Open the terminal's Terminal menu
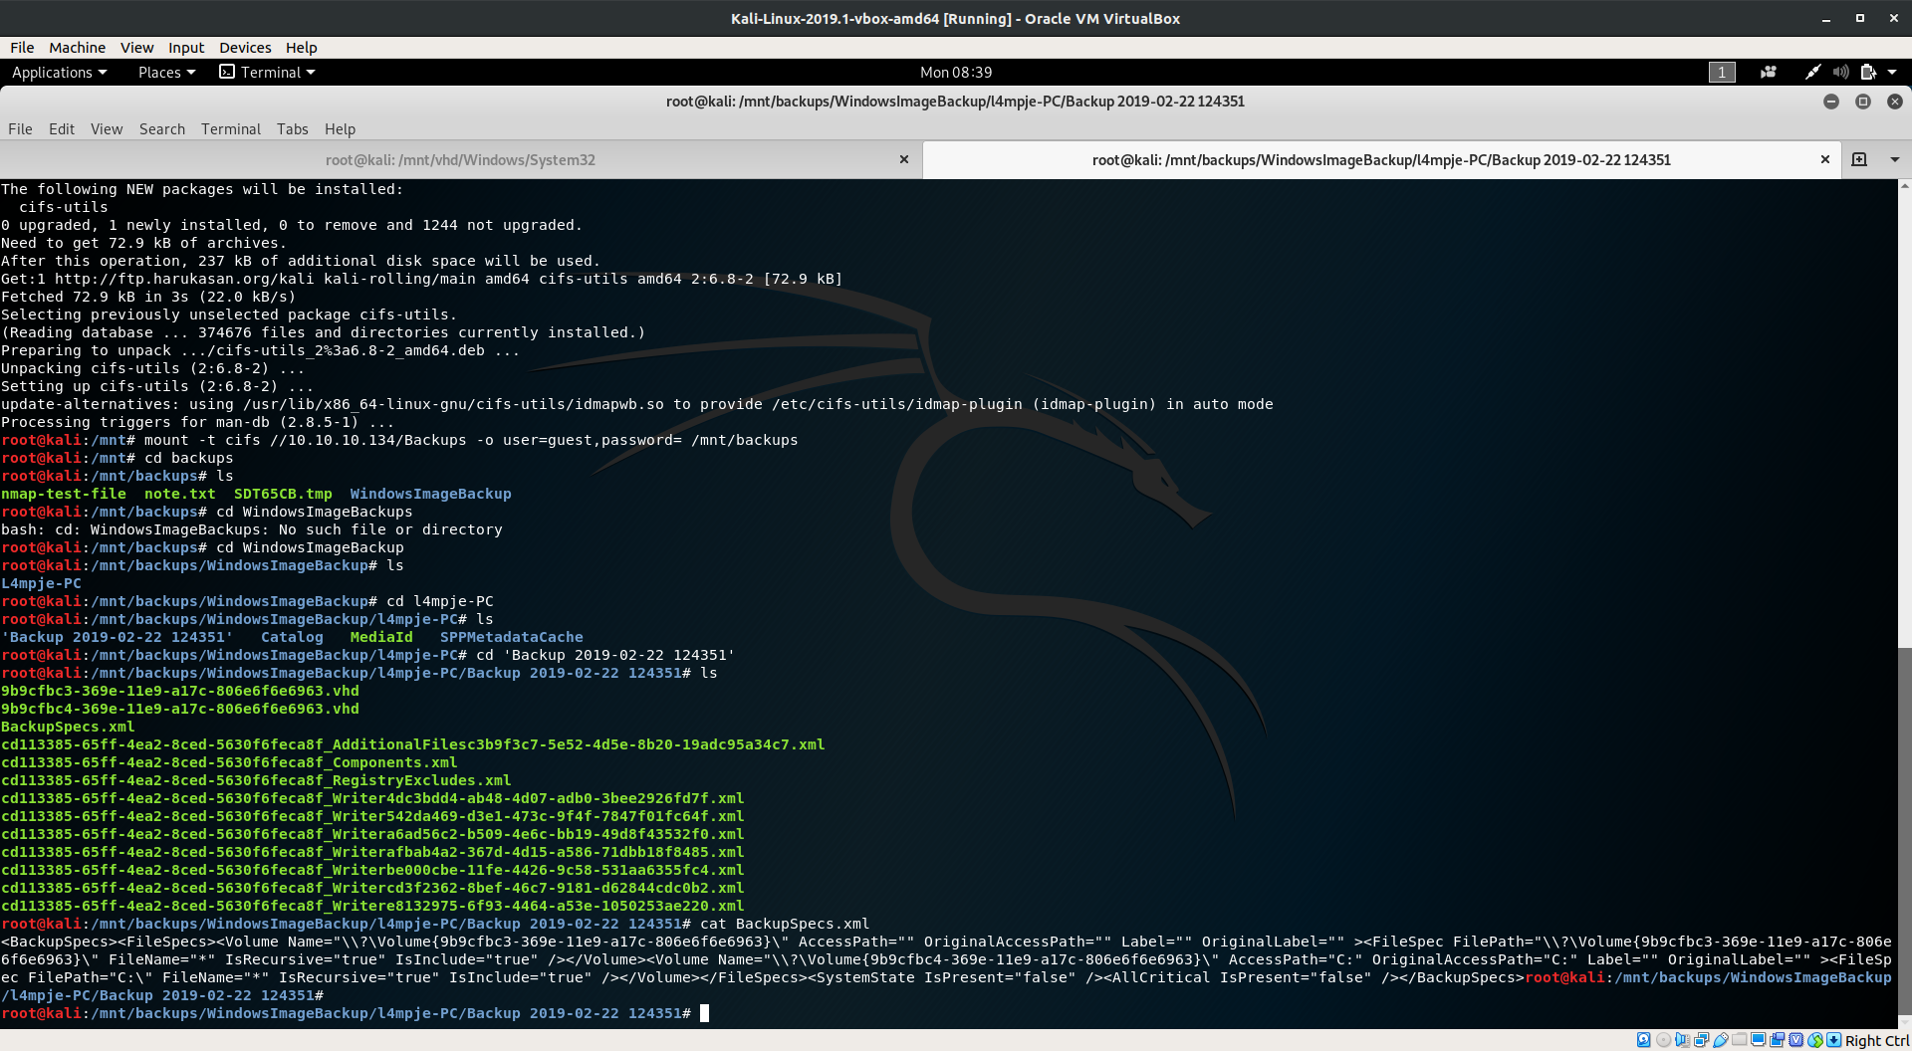This screenshot has height=1051, width=1912. (x=231, y=128)
